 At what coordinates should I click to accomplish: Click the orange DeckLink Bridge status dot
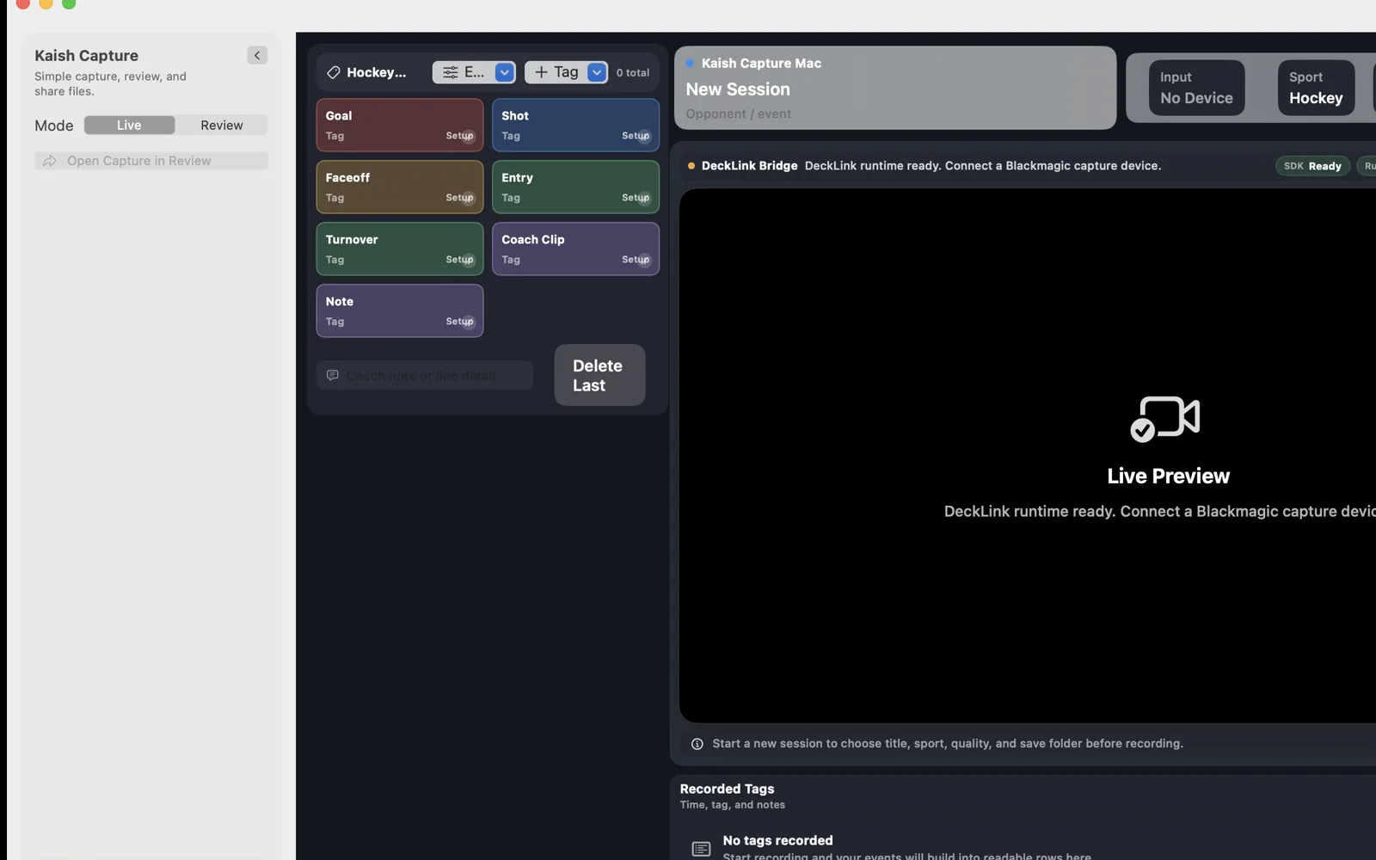click(691, 166)
